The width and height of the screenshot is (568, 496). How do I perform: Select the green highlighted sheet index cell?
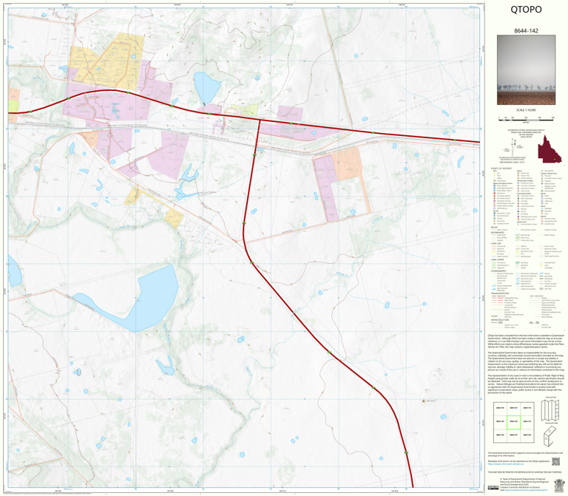click(513, 422)
